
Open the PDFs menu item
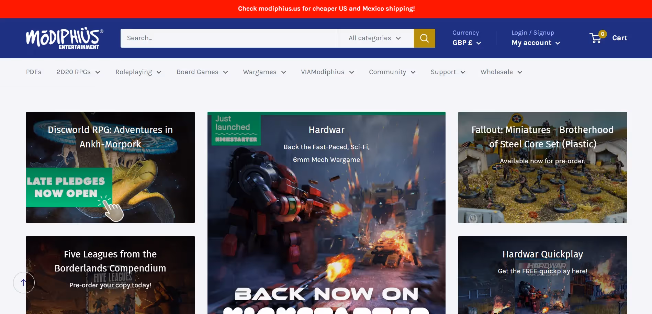click(x=34, y=72)
